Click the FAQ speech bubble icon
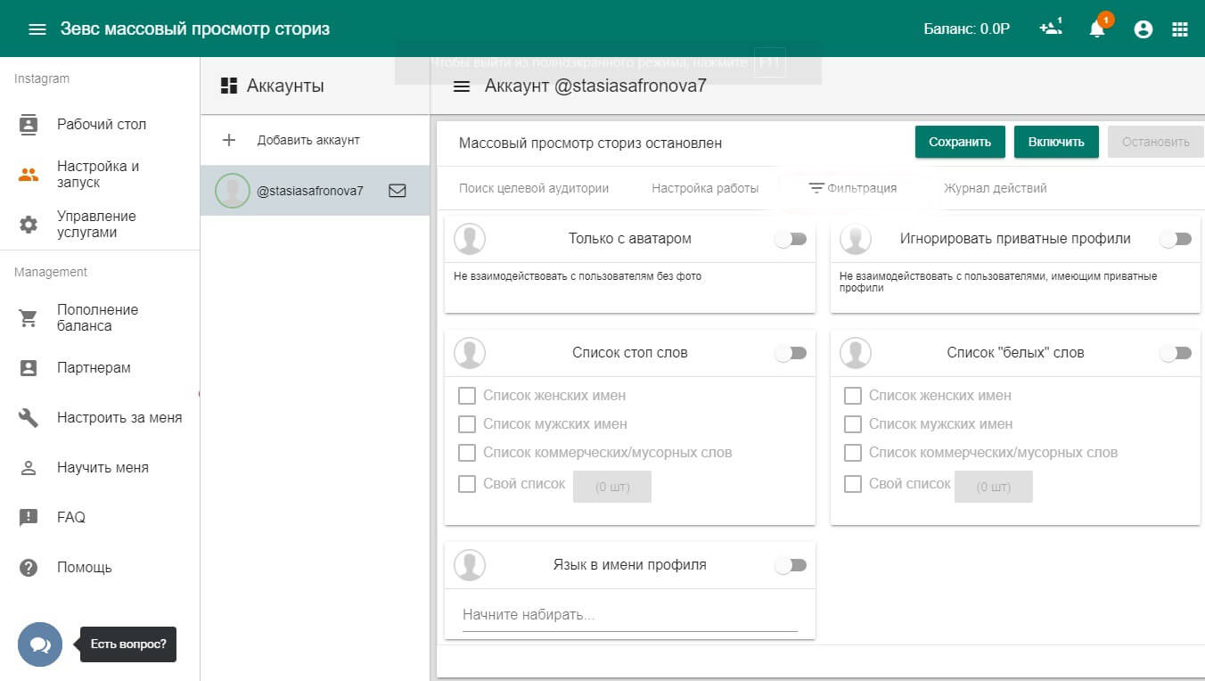 click(29, 518)
